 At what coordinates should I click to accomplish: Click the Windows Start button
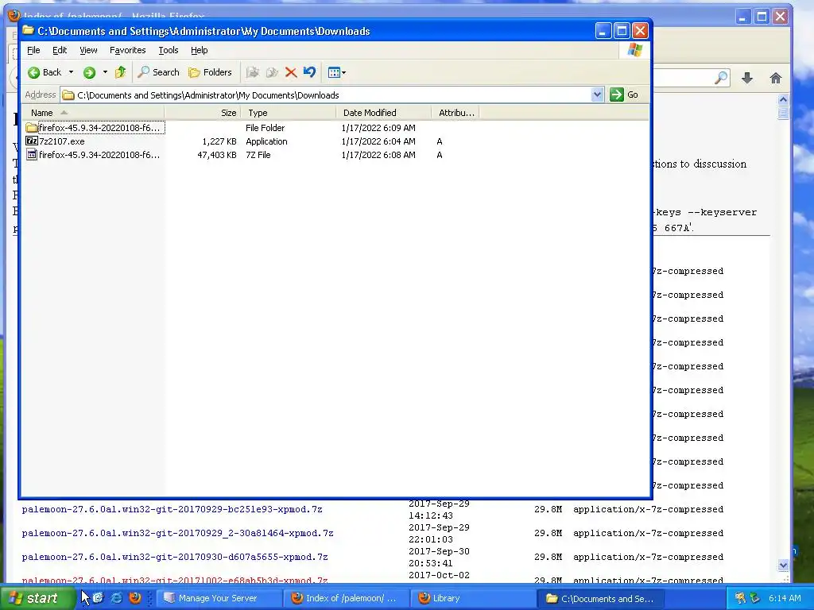click(37, 598)
